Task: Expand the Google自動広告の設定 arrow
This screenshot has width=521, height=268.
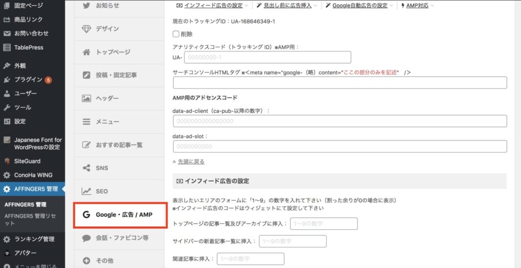Action: [x=391, y=6]
